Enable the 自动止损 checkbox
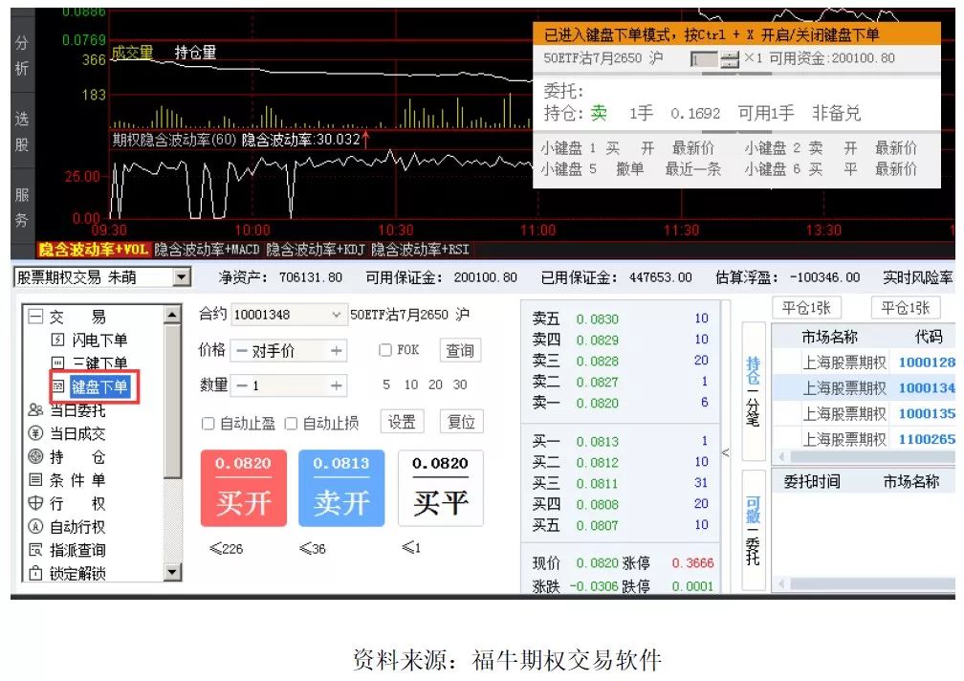Screen dimensions: 964x681 (x=292, y=423)
